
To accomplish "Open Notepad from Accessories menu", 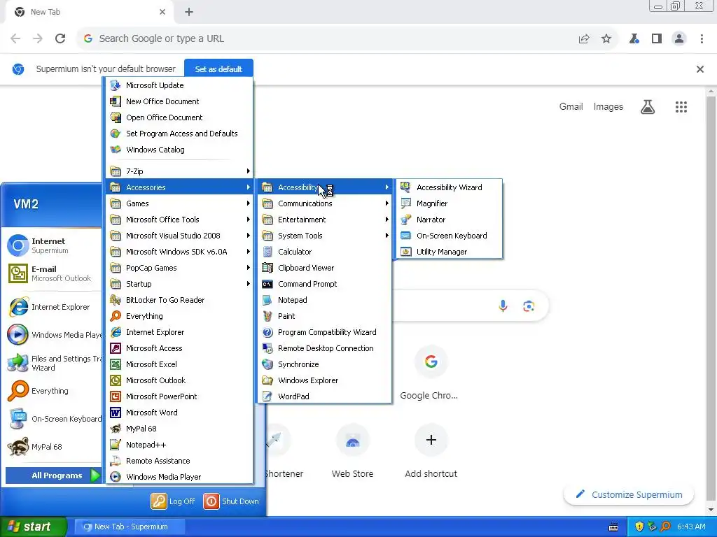I will 325,300.
